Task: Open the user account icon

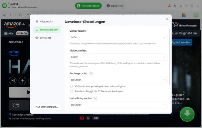Action: tap(169, 6)
